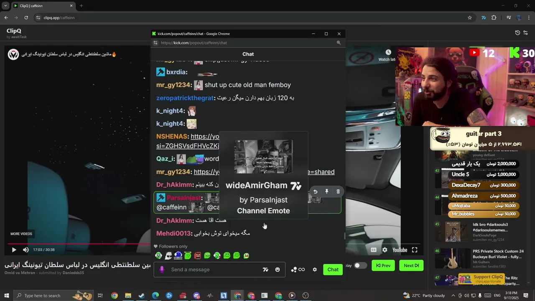535x301 pixels.
Task: Open the weather widget 22°C Partly cloudy
Action: (x=424, y=296)
